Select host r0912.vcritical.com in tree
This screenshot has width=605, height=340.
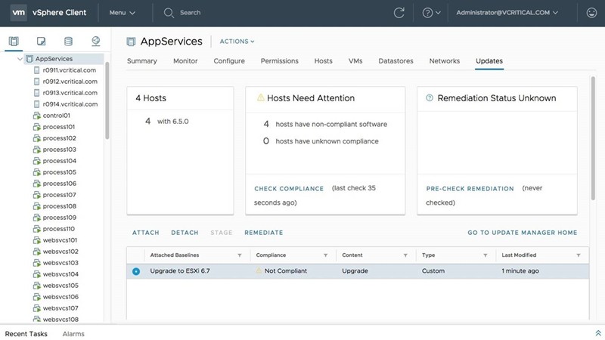tap(70, 82)
